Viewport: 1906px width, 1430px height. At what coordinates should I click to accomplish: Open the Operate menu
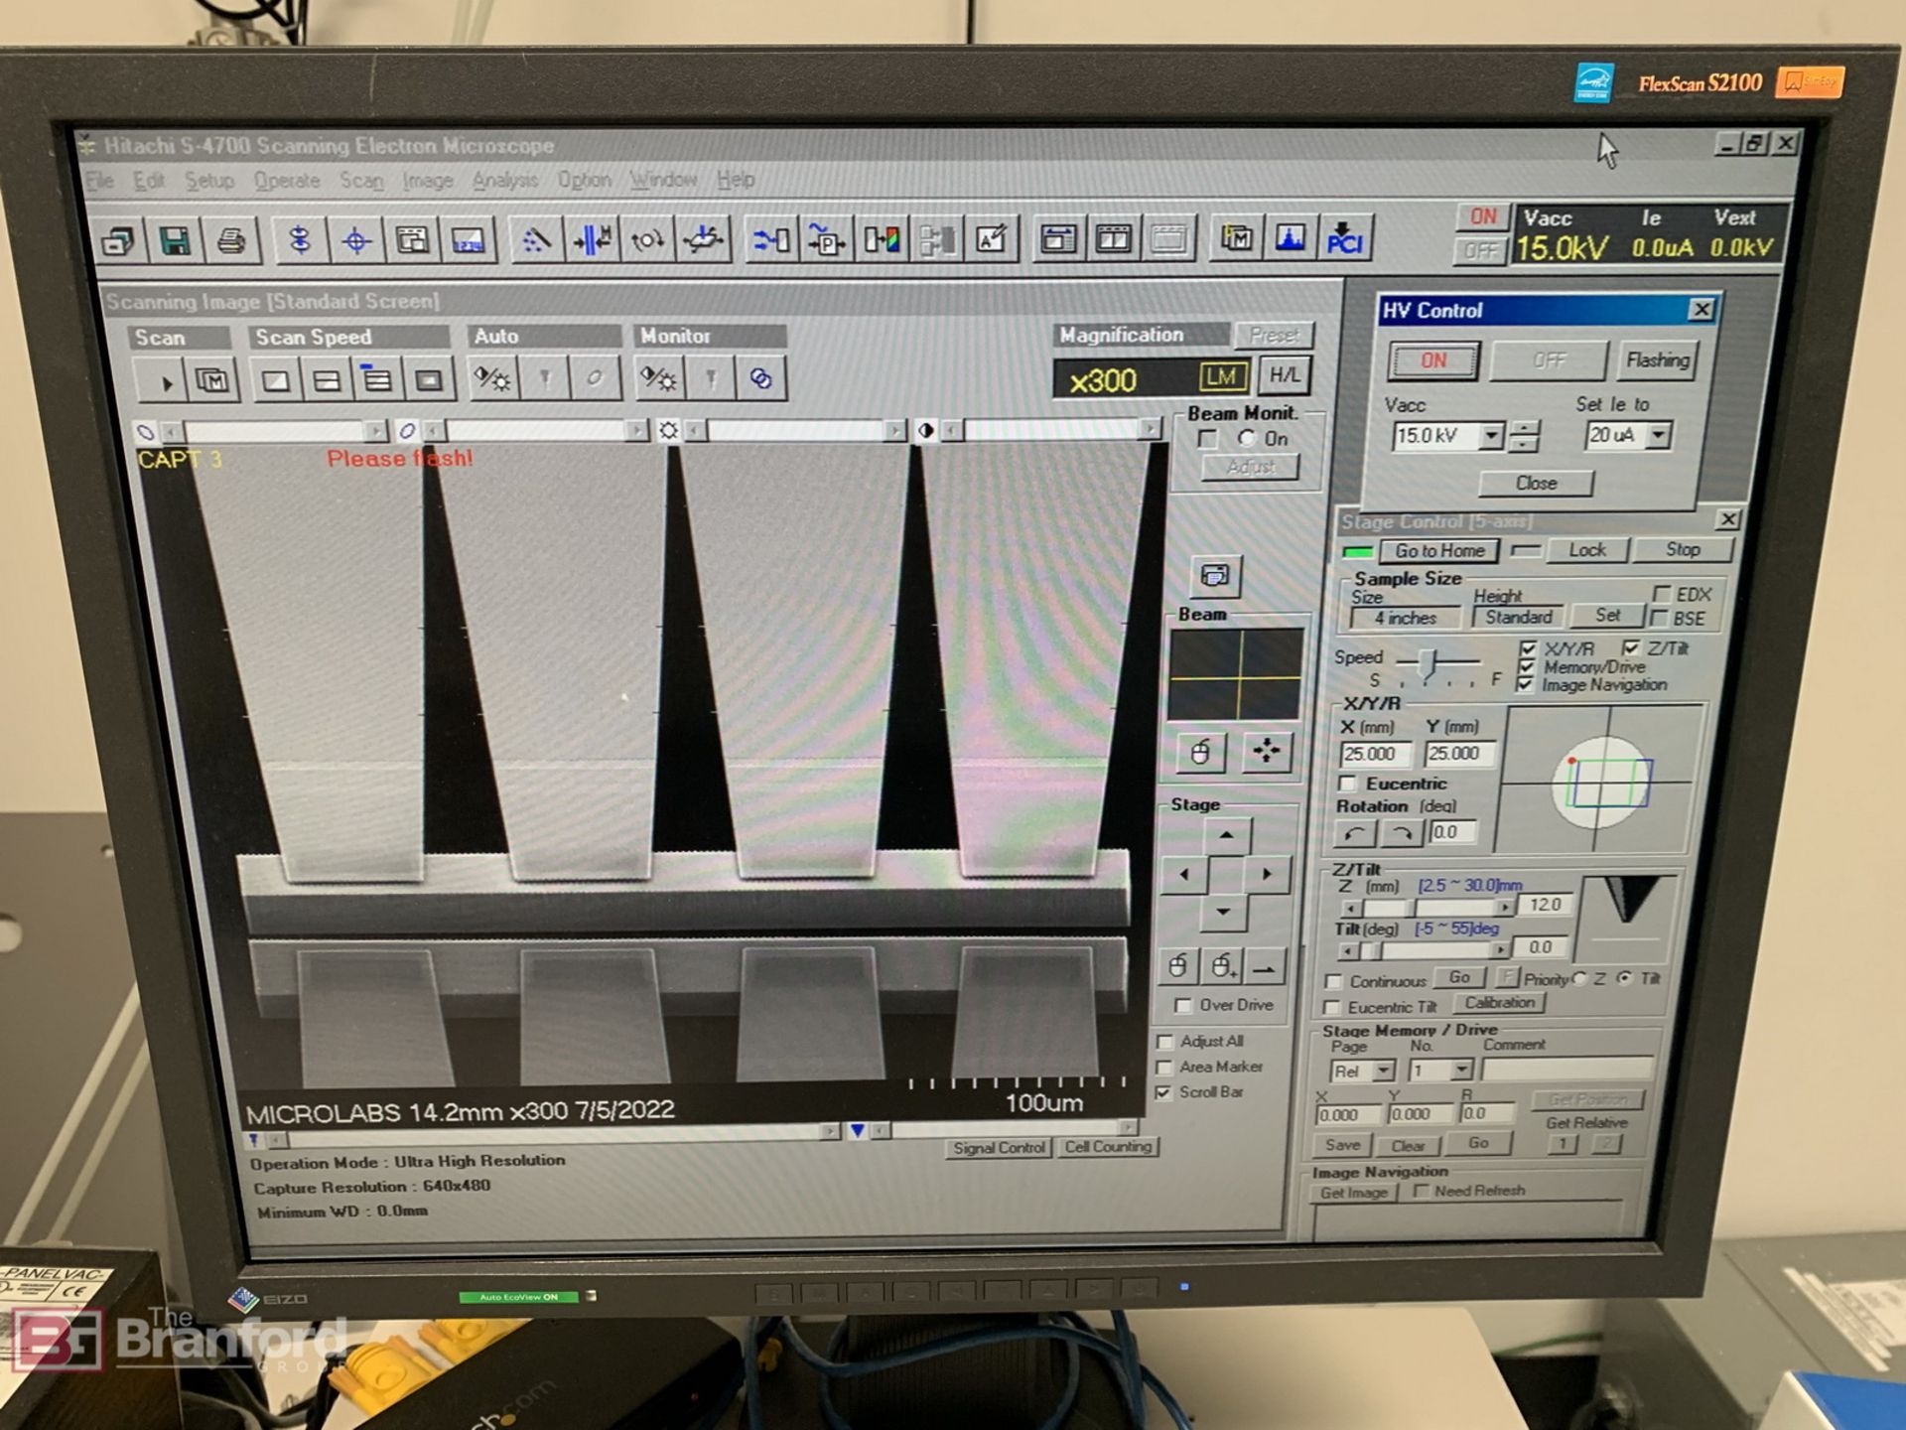[x=287, y=181]
